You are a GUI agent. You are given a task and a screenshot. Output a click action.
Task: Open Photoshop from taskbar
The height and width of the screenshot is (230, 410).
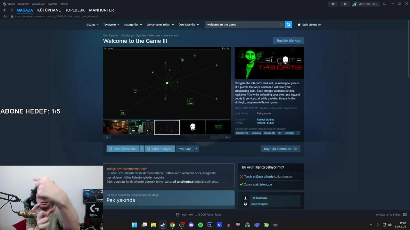pos(210,225)
